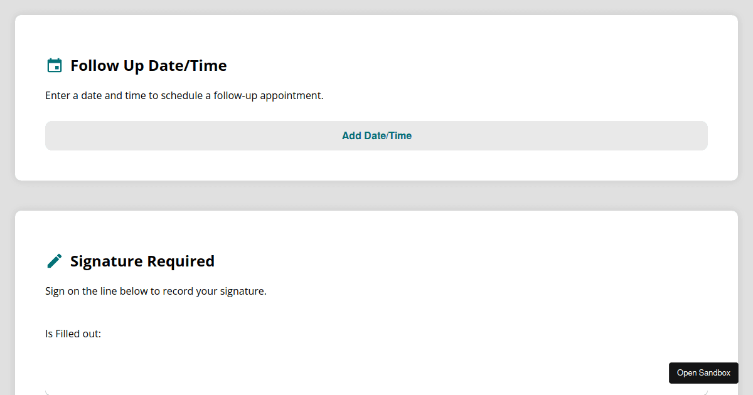Click the pencil icon beside Signature Required
This screenshot has height=395, width=753.
pos(55,261)
